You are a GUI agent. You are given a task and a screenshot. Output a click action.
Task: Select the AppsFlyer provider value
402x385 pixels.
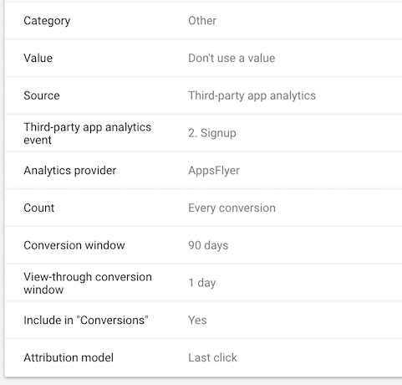(x=214, y=171)
